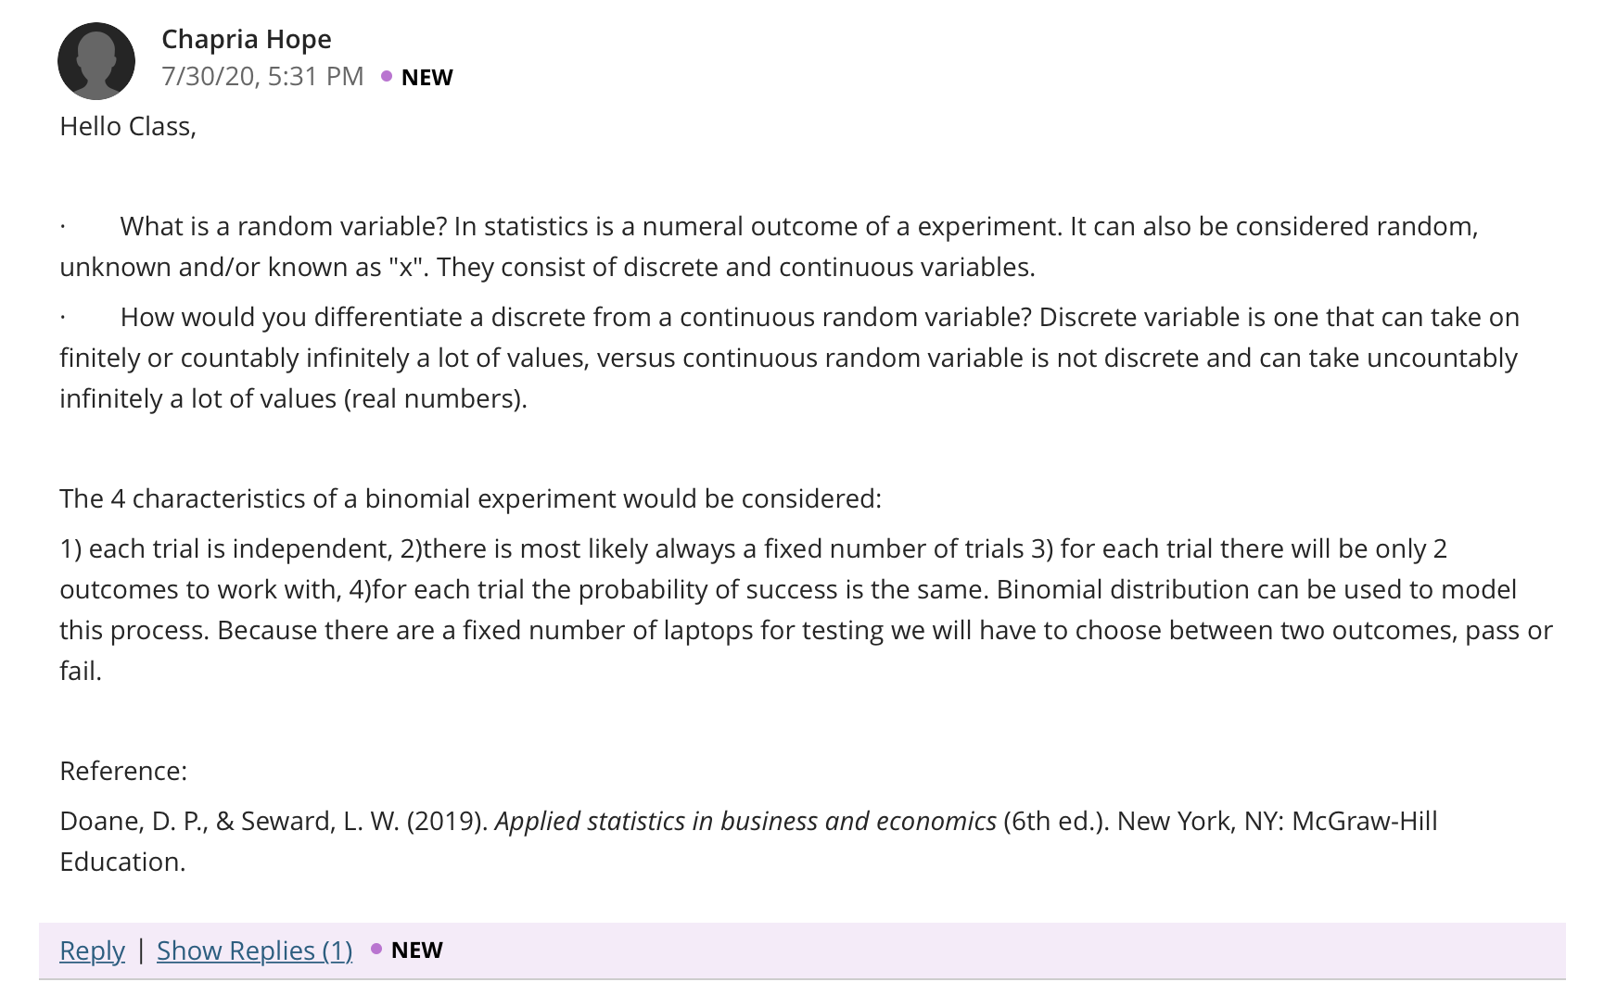Click empty area of lavender reply bar
Screen dimensions: 1617x982
(x=1001, y=951)
